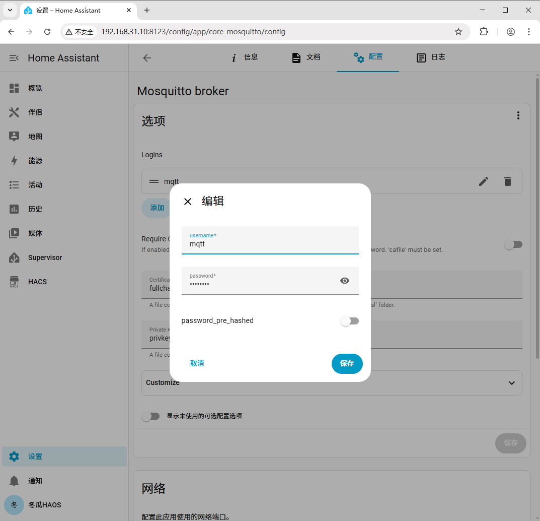Open 概览 overview in sidebar
Image resolution: width=540 pixels, height=521 pixels.
(x=64, y=88)
